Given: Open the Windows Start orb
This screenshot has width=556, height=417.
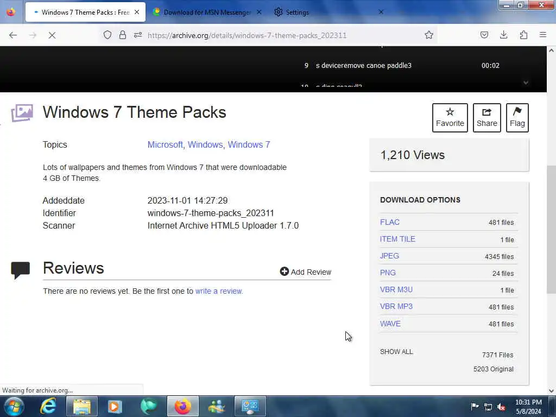Looking at the screenshot, I should 14,406.
